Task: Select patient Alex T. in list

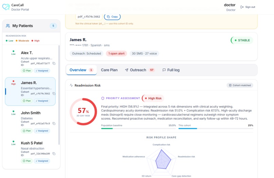Action: tap(30, 61)
